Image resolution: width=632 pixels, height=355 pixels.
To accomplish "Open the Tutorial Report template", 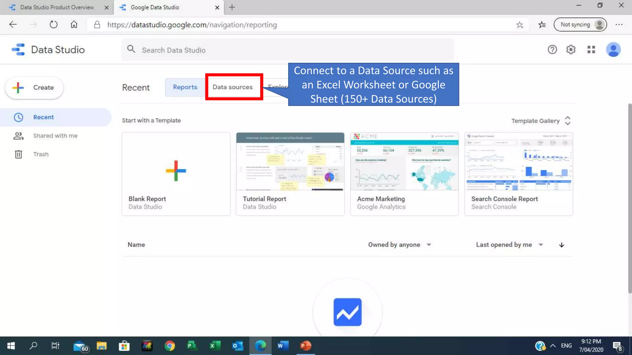I will [290, 174].
